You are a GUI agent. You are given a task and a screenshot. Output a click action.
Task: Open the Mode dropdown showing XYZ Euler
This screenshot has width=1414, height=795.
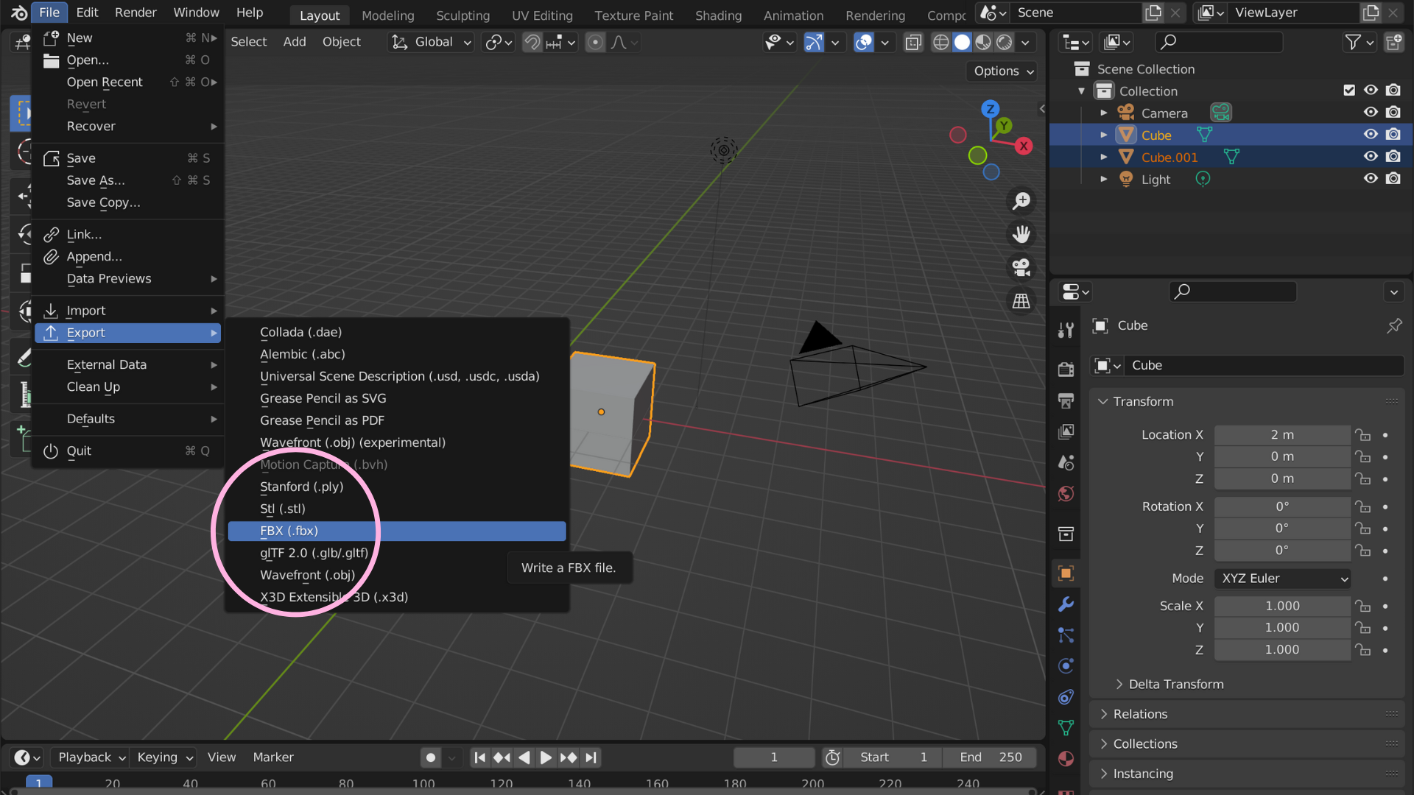pyautogui.click(x=1281, y=579)
